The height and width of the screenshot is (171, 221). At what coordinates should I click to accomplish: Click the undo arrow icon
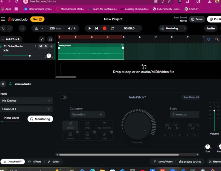point(3,28)
